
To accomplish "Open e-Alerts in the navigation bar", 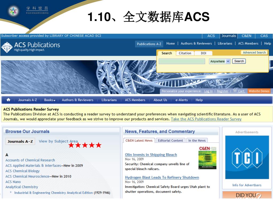I will 181,100.
